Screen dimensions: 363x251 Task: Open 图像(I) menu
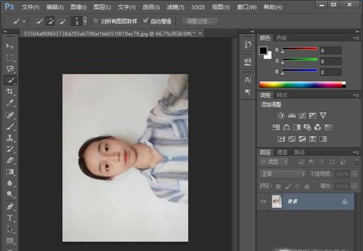[x=78, y=7]
